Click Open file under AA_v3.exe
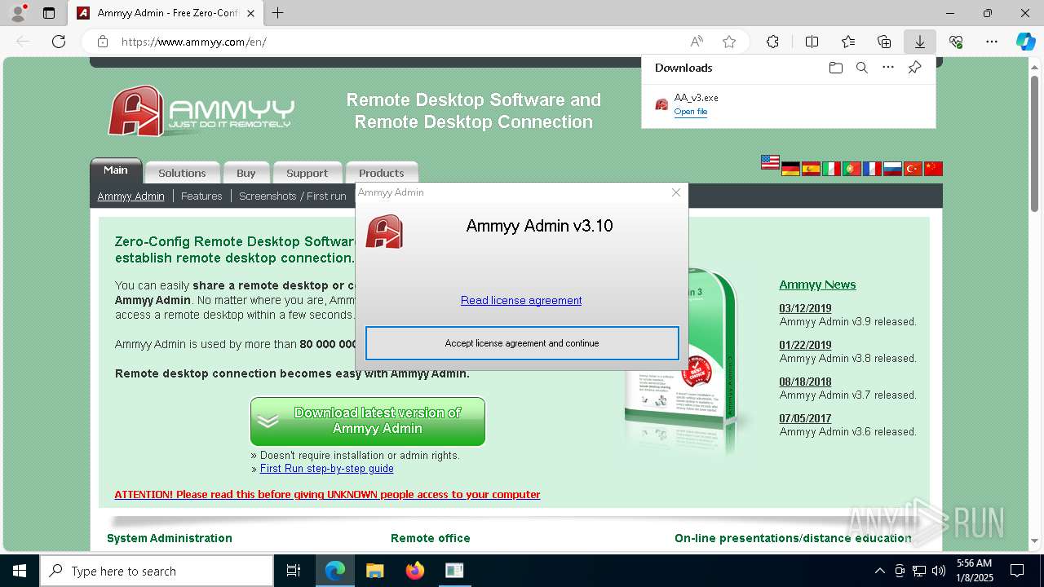 pos(691,112)
